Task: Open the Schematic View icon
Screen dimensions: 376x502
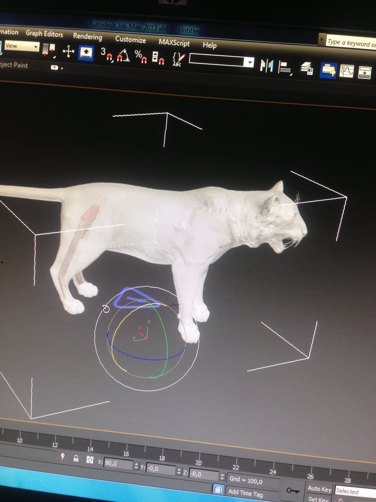Action: pyautogui.click(x=365, y=72)
